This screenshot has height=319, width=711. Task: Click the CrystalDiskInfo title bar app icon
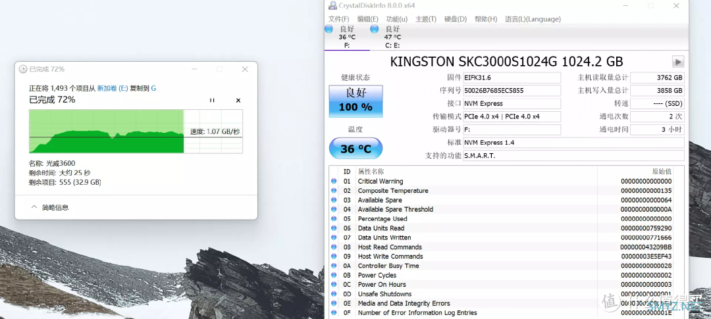332,5
